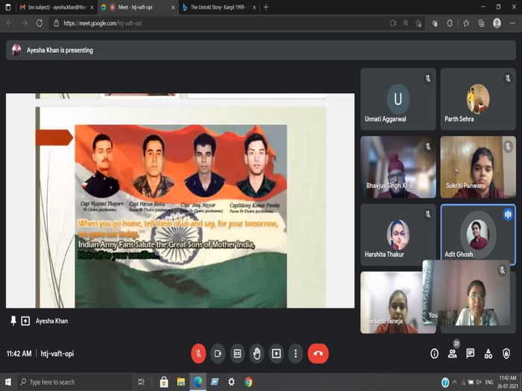The width and height of the screenshot is (522, 391).
Task: Open Task View on the taskbar
Action: pyautogui.click(x=141, y=382)
